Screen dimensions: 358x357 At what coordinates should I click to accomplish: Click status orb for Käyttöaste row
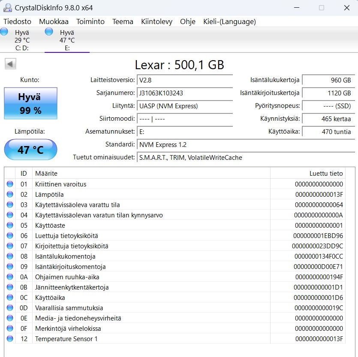tap(10, 225)
